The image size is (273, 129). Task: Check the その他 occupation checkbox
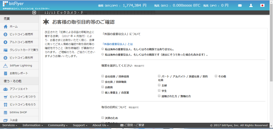point(216,76)
